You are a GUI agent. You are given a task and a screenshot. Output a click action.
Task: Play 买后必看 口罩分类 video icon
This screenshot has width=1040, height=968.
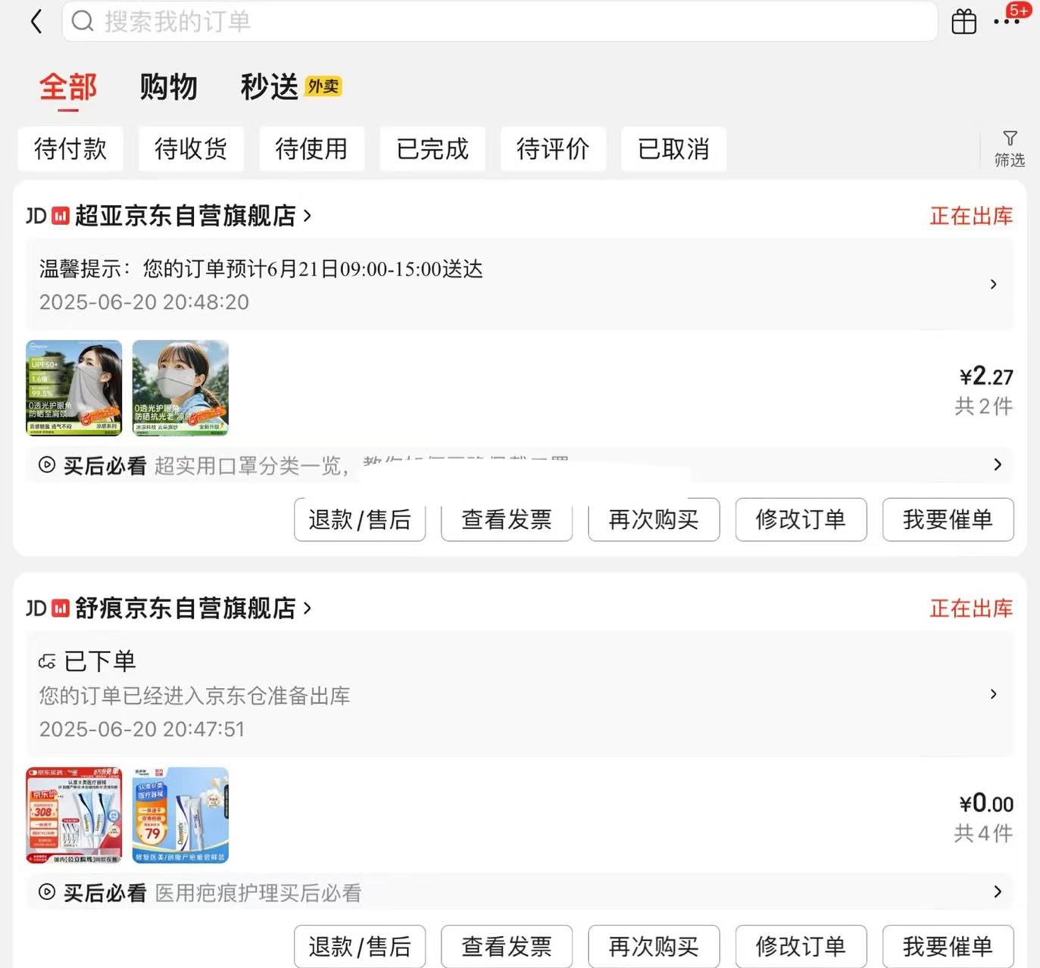tap(47, 465)
